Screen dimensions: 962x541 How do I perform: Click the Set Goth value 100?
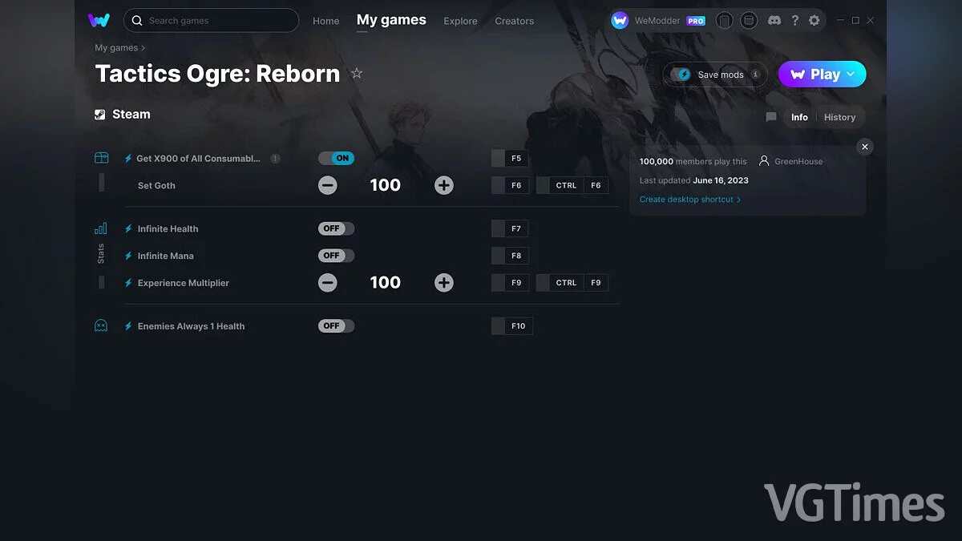[386, 185]
